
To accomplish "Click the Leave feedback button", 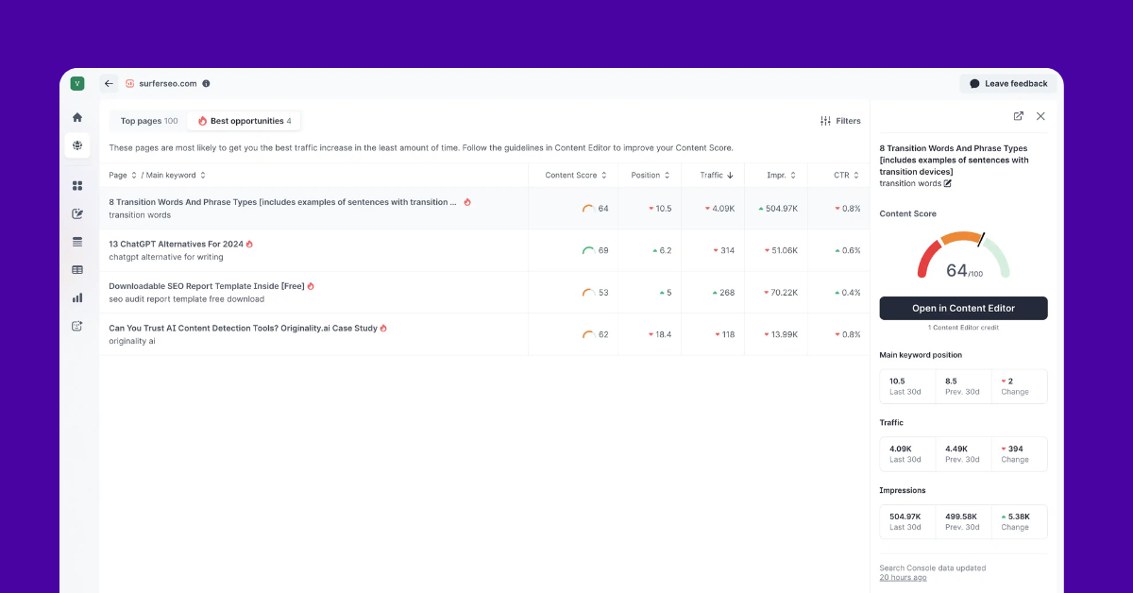I will pos(1007,83).
